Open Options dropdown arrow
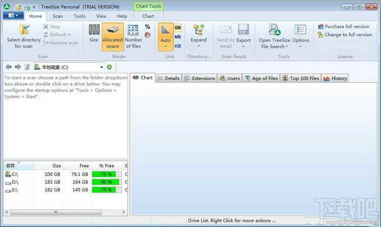This screenshot has width=381, height=227. click(x=301, y=47)
